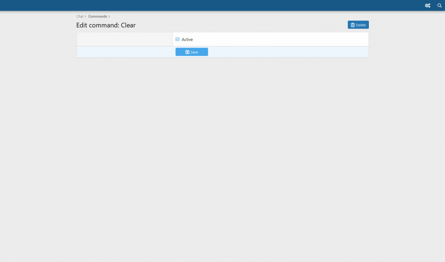Screen dimensions: 445x262
Task: Click the word "Clear" in the page title
Action: [128, 25]
